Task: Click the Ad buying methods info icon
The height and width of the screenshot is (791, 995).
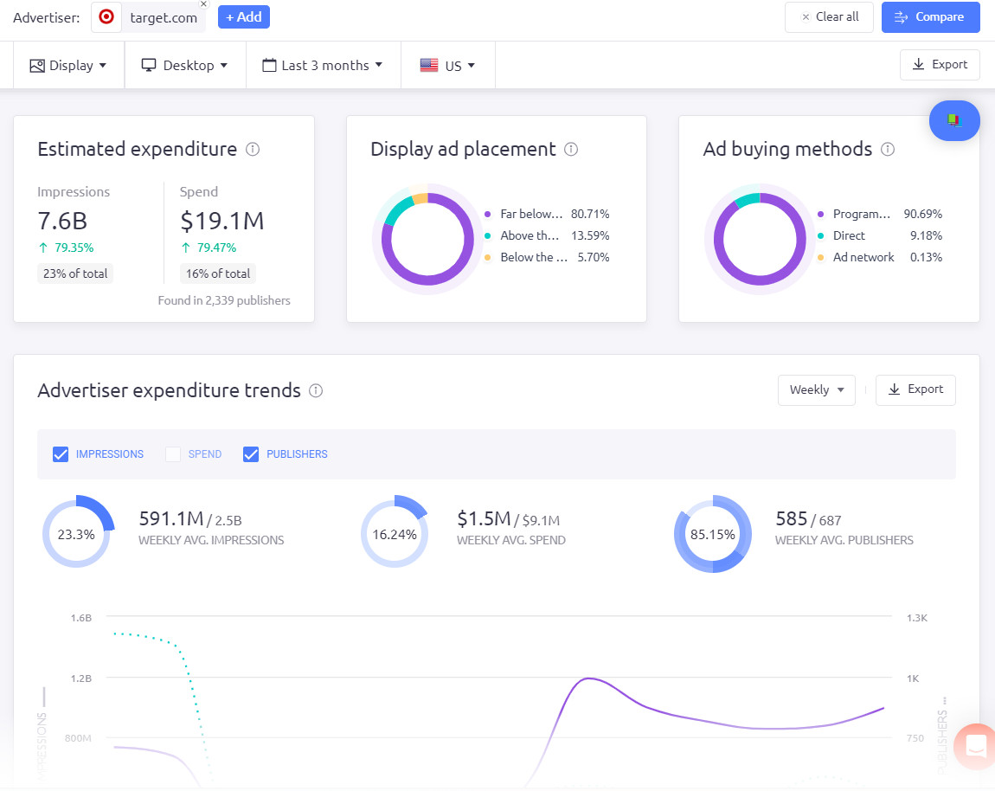Action: [888, 149]
